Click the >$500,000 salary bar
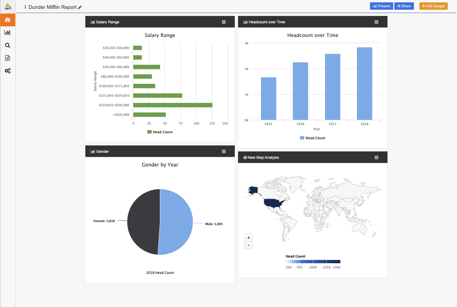This screenshot has height=307, width=457. coord(149,115)
